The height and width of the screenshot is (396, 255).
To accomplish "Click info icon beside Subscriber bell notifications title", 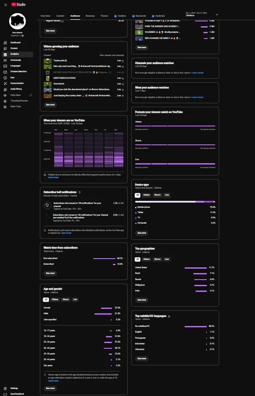I will [x=80, y=192].
